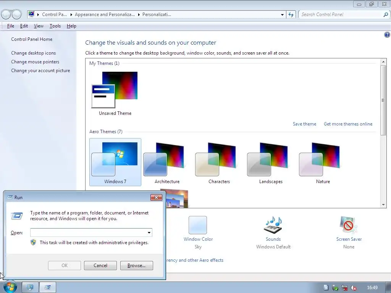The height and width of the screenshot is (293, 391).
Task: Click the Aero effects troubleshooting link
Action: tap(195, 260)
